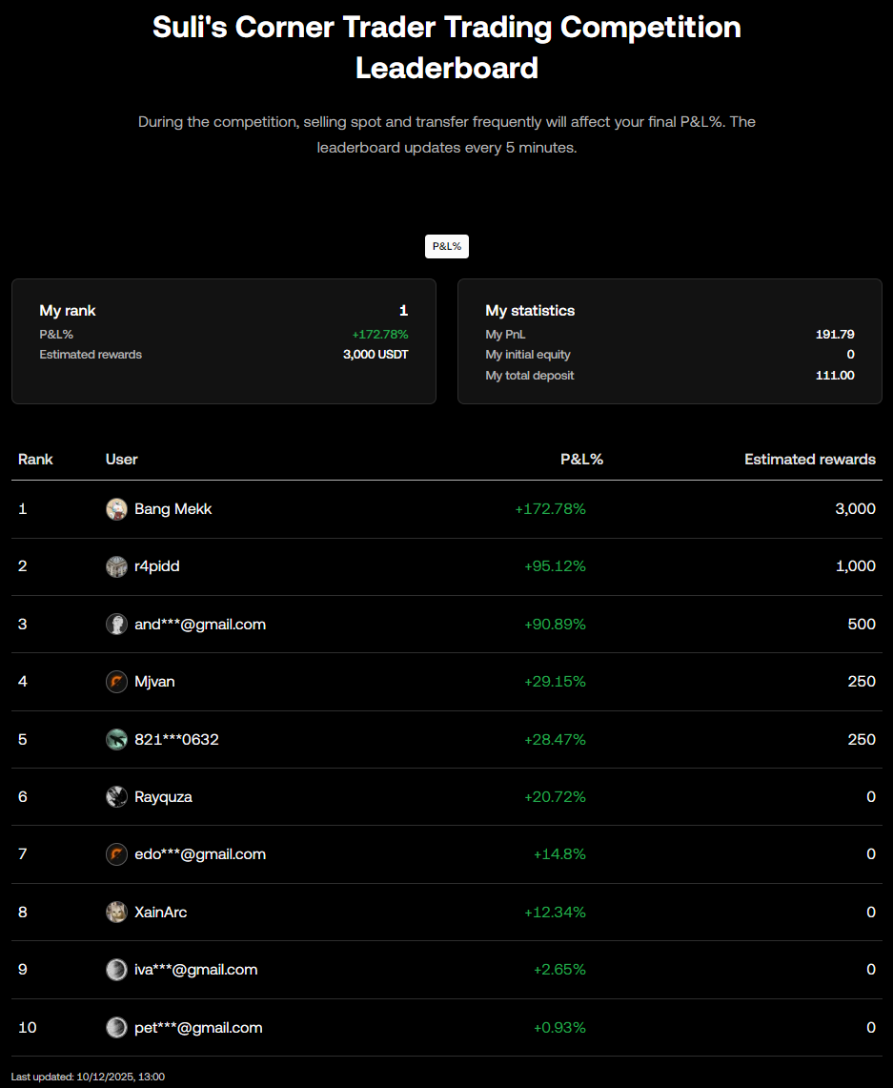The width and height of the screenshot is (893, 1088).
Task: Click XainArc's avatar icon
Action: [116, 913]
